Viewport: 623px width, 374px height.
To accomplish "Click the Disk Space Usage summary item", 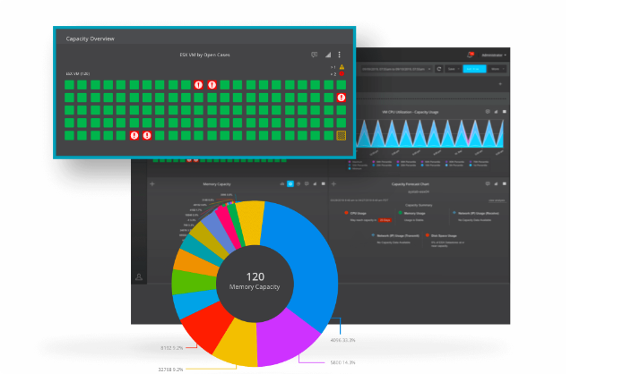I will click(441, 235).
